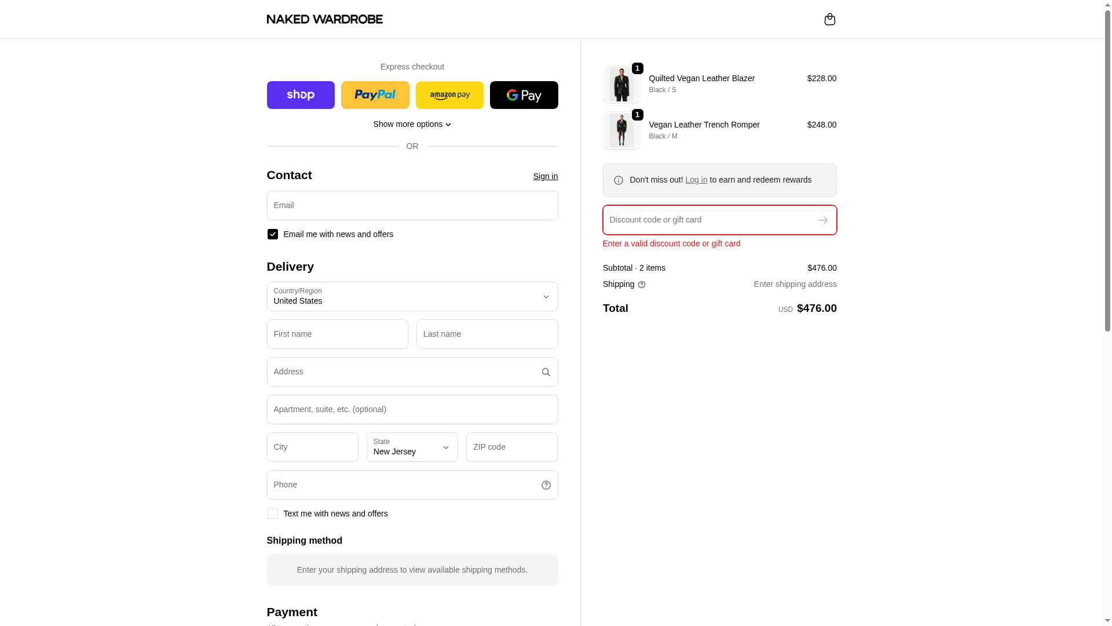Open the Country/Region dropdown
1112x626 pixels.
(x=412, y=297)
